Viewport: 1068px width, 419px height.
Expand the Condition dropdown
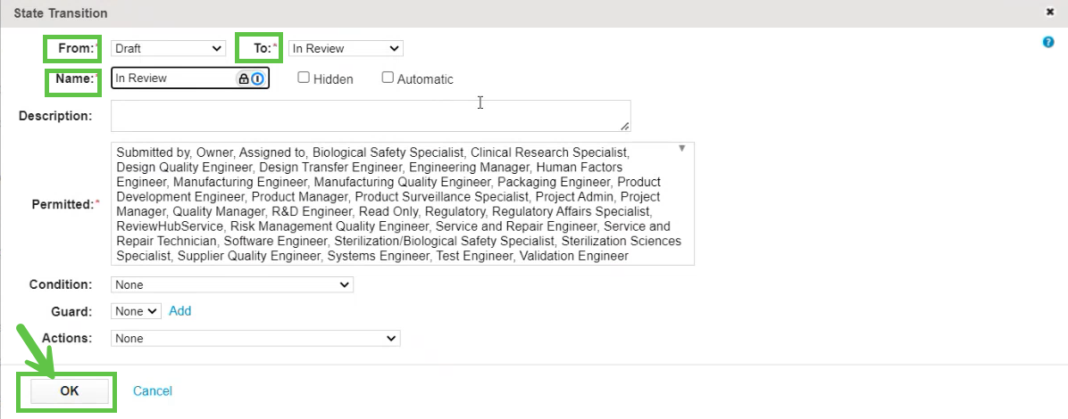point(232,284)
